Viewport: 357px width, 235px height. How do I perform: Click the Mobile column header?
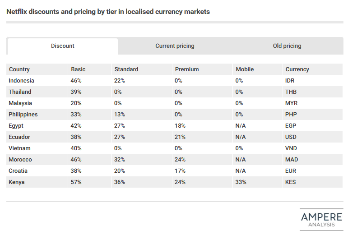point(258,69)
